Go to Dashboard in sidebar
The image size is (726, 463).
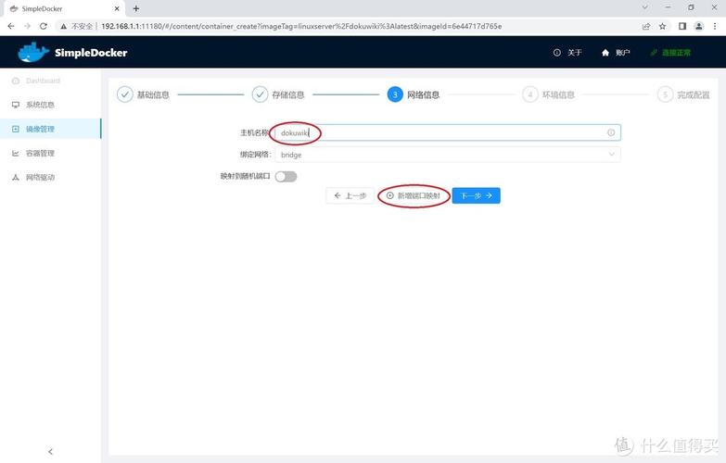click(x=43, y=81)
